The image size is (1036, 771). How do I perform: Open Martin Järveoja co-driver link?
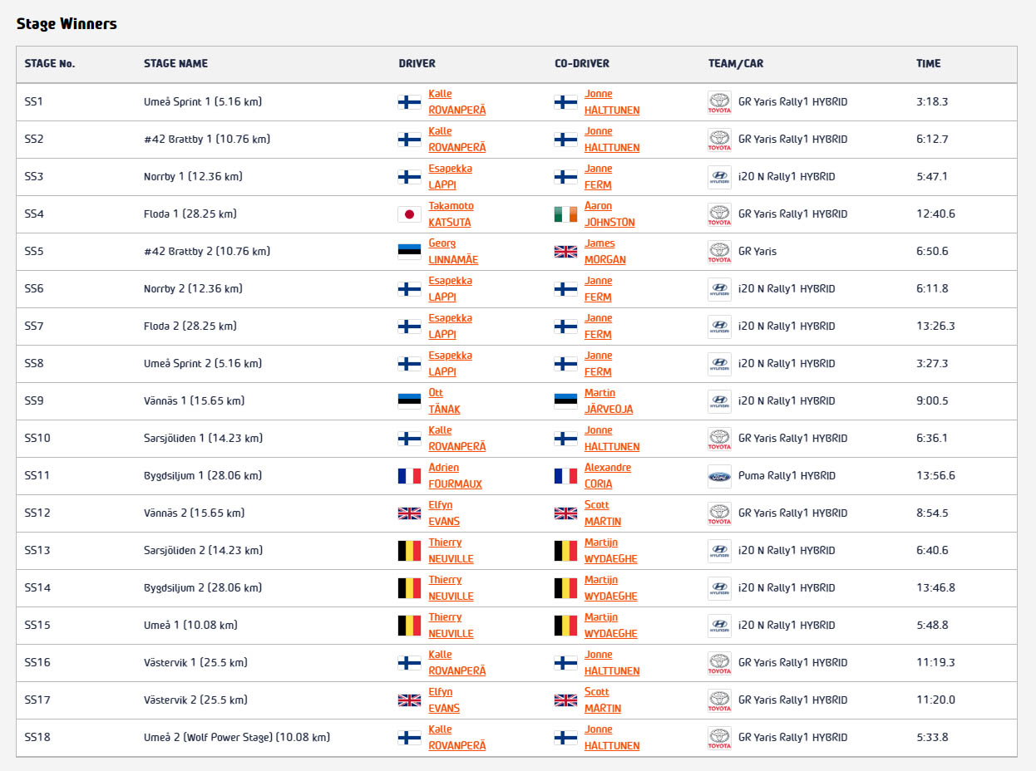[x=610, y=401]
